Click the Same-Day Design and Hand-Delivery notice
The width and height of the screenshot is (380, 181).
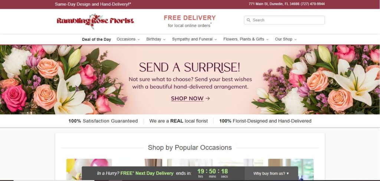[x=93, y=4]
